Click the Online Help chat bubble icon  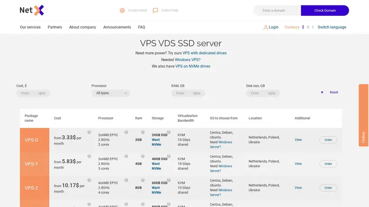coord(155,10)
